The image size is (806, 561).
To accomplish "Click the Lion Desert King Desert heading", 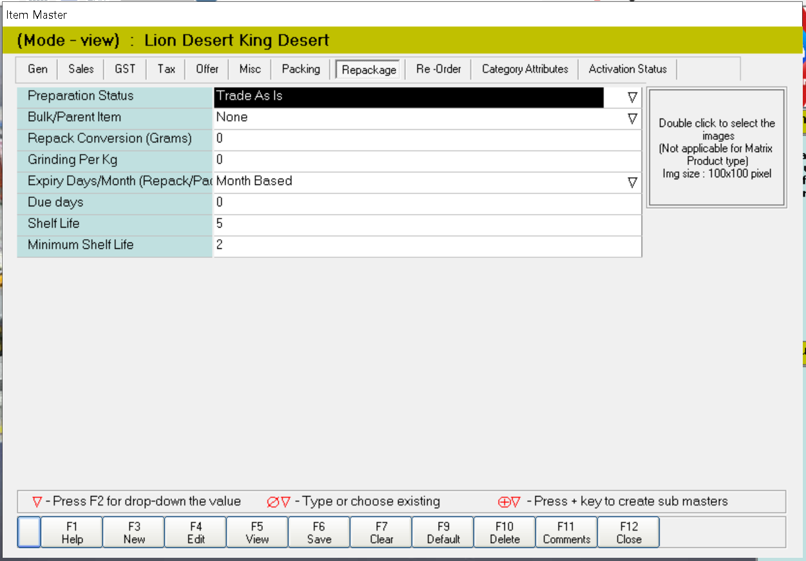I will click(236, 41).
